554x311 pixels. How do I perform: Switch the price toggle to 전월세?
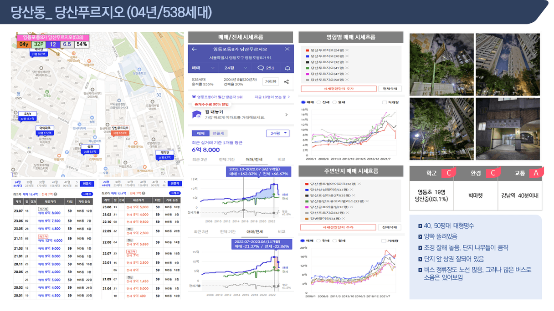[x=218, y=133]
